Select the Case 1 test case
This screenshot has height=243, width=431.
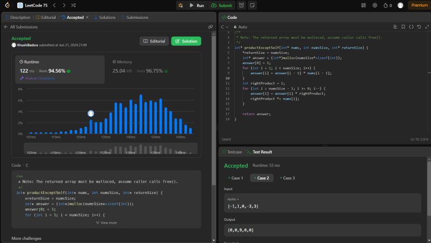235,178
